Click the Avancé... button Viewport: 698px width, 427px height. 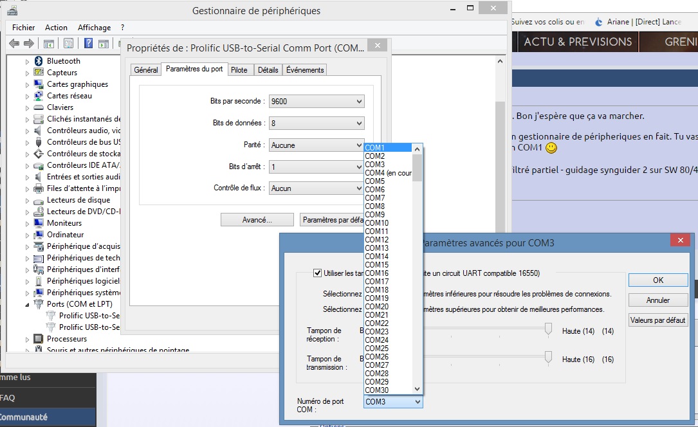257,220
